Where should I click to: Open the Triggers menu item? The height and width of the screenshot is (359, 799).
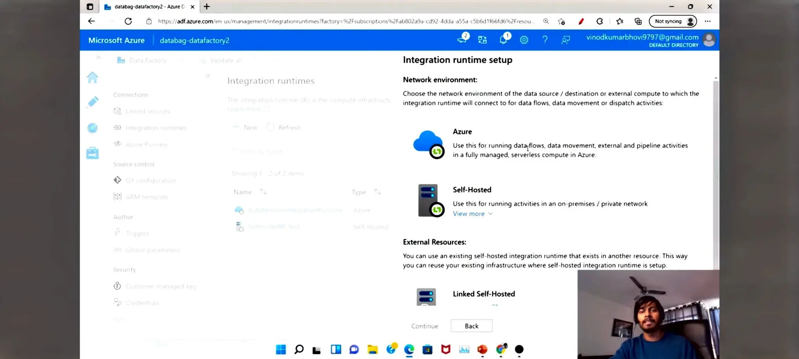tap(131, 233)
